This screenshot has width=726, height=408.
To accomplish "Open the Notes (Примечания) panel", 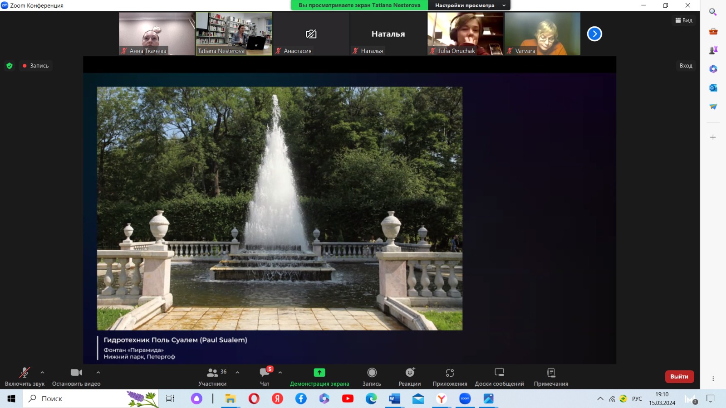I will pyautogui.click(x=551, y=376).
